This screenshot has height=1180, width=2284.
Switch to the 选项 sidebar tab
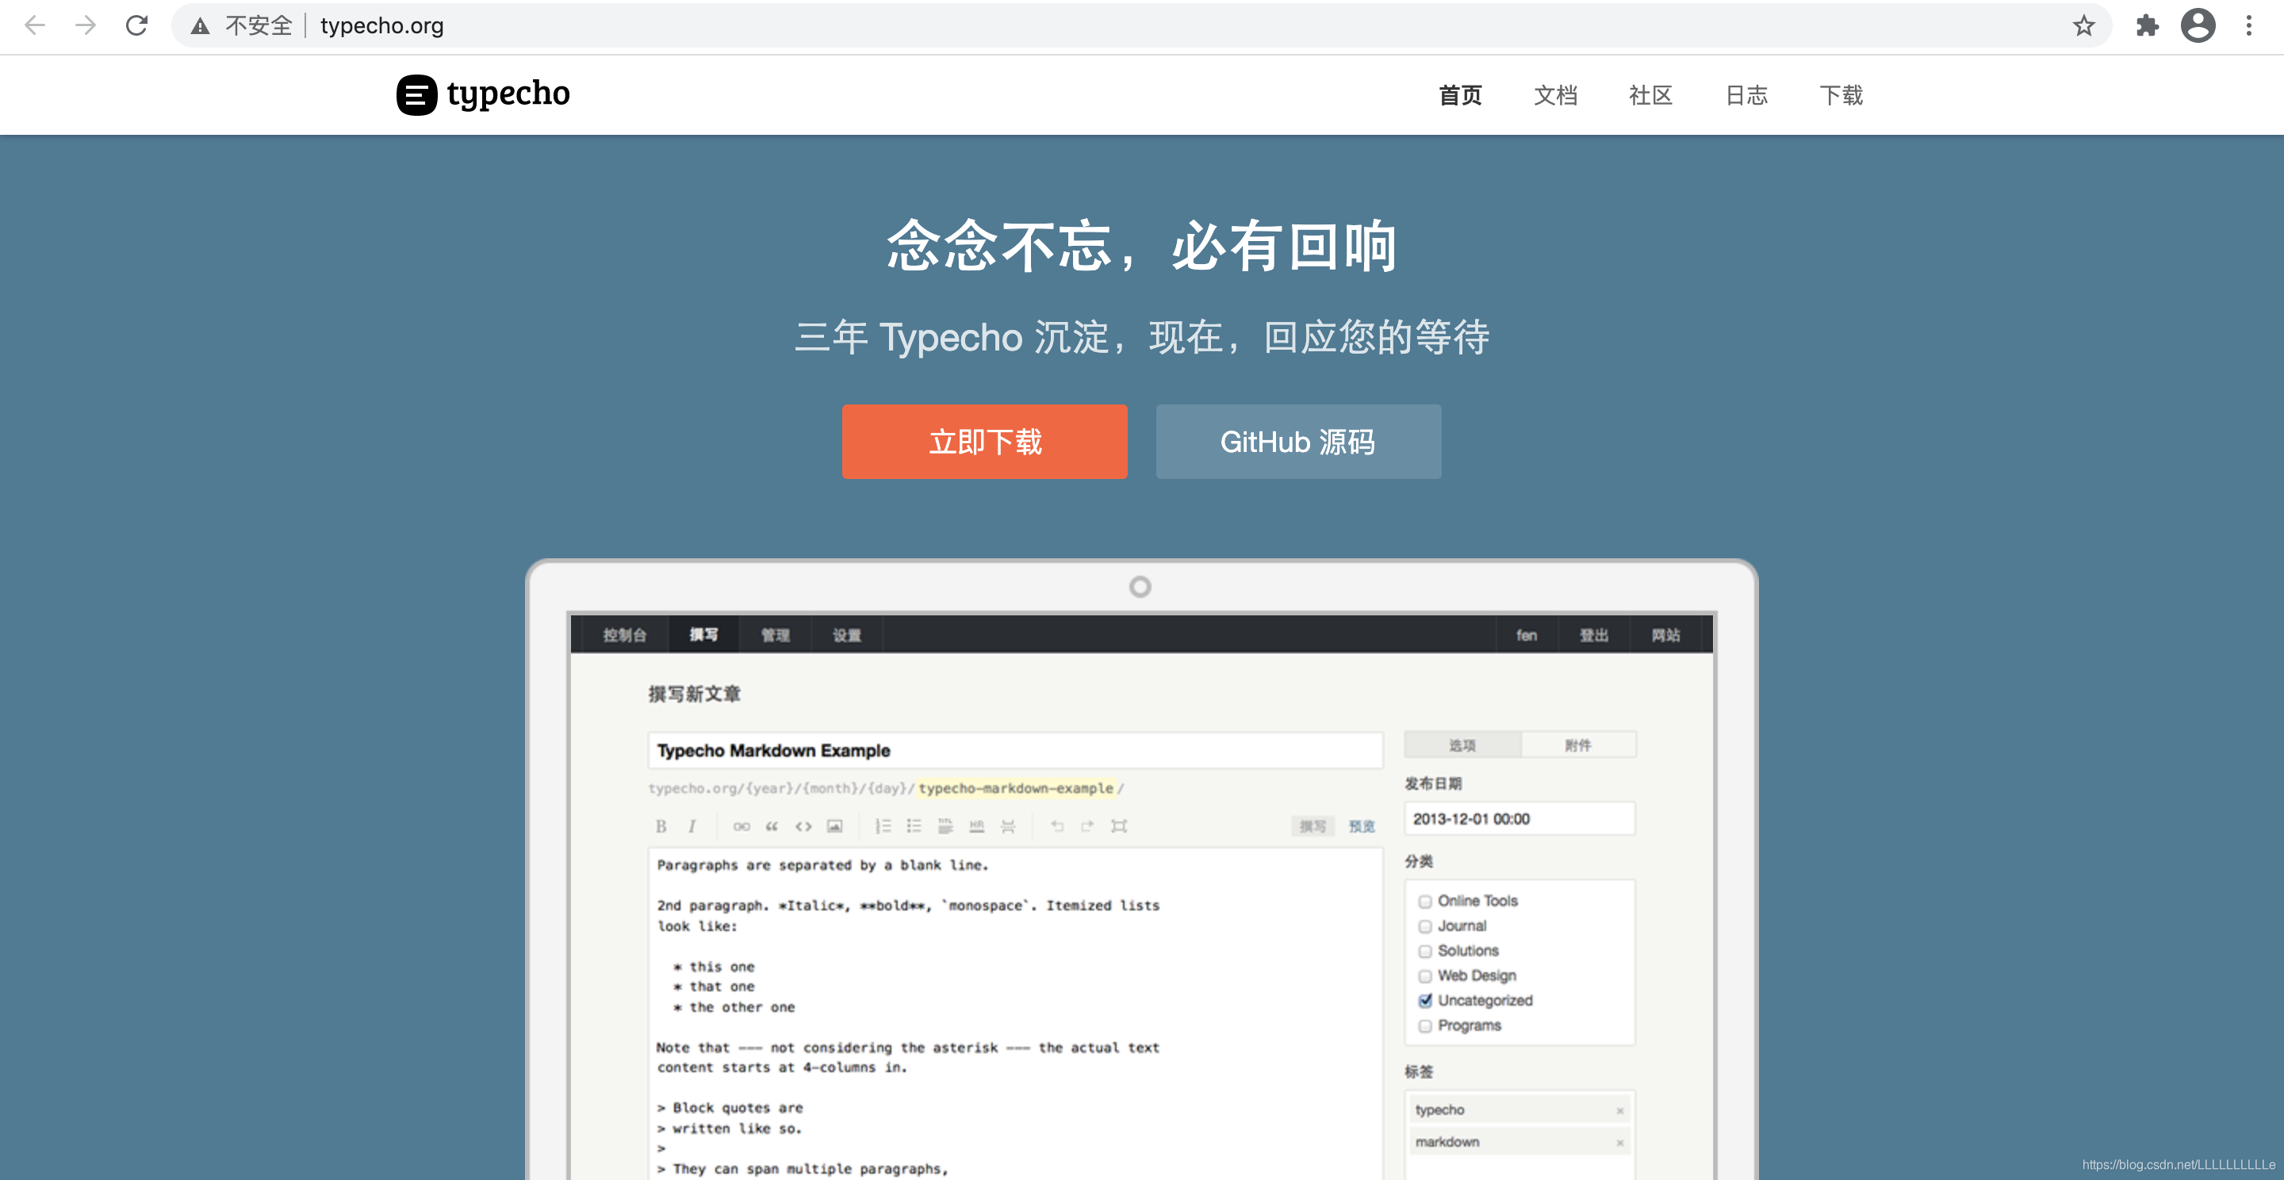point(1462,745)
